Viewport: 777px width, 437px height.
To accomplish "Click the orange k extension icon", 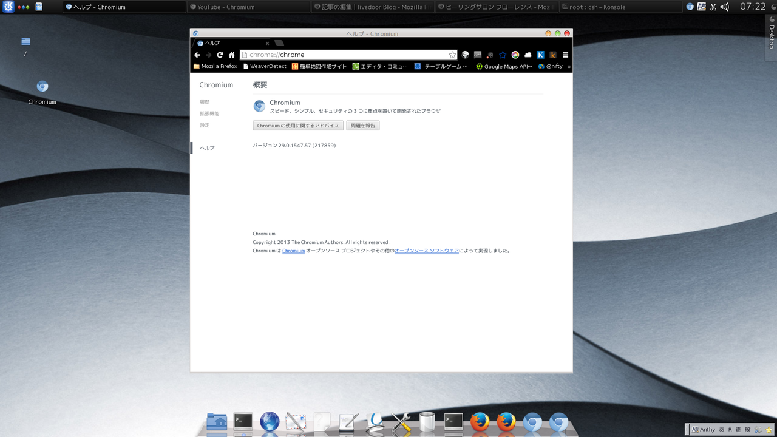I will tap(552, 55).
